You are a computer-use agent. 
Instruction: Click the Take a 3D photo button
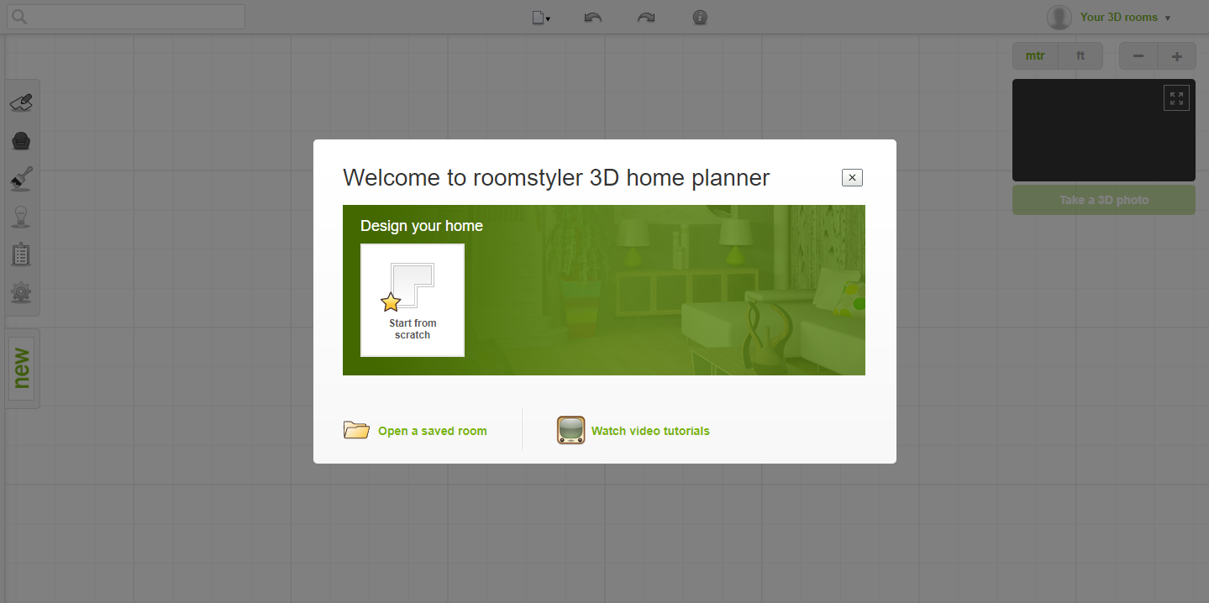click(x=1104, y=200)
